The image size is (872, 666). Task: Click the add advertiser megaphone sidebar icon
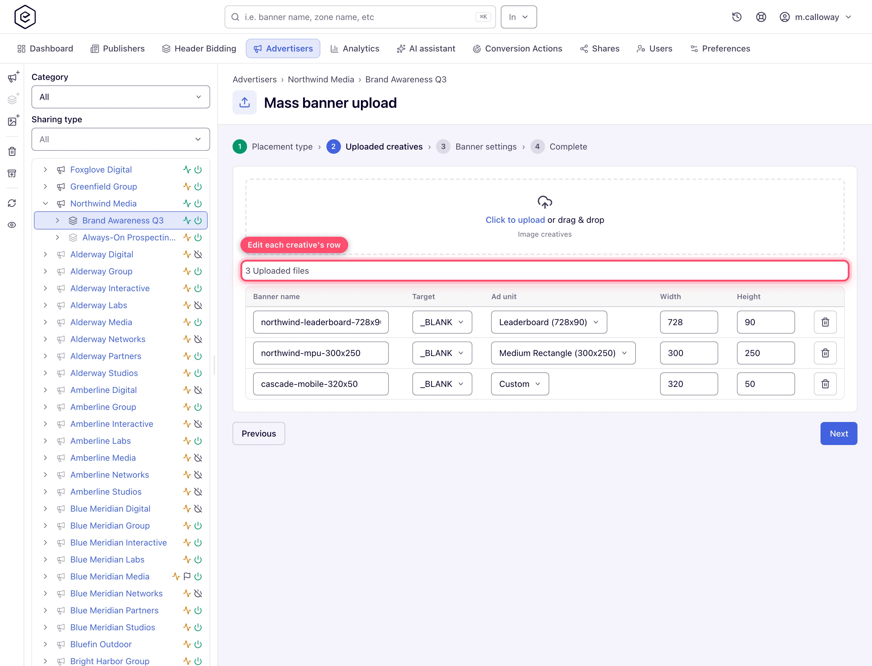(x=13, y=77)
